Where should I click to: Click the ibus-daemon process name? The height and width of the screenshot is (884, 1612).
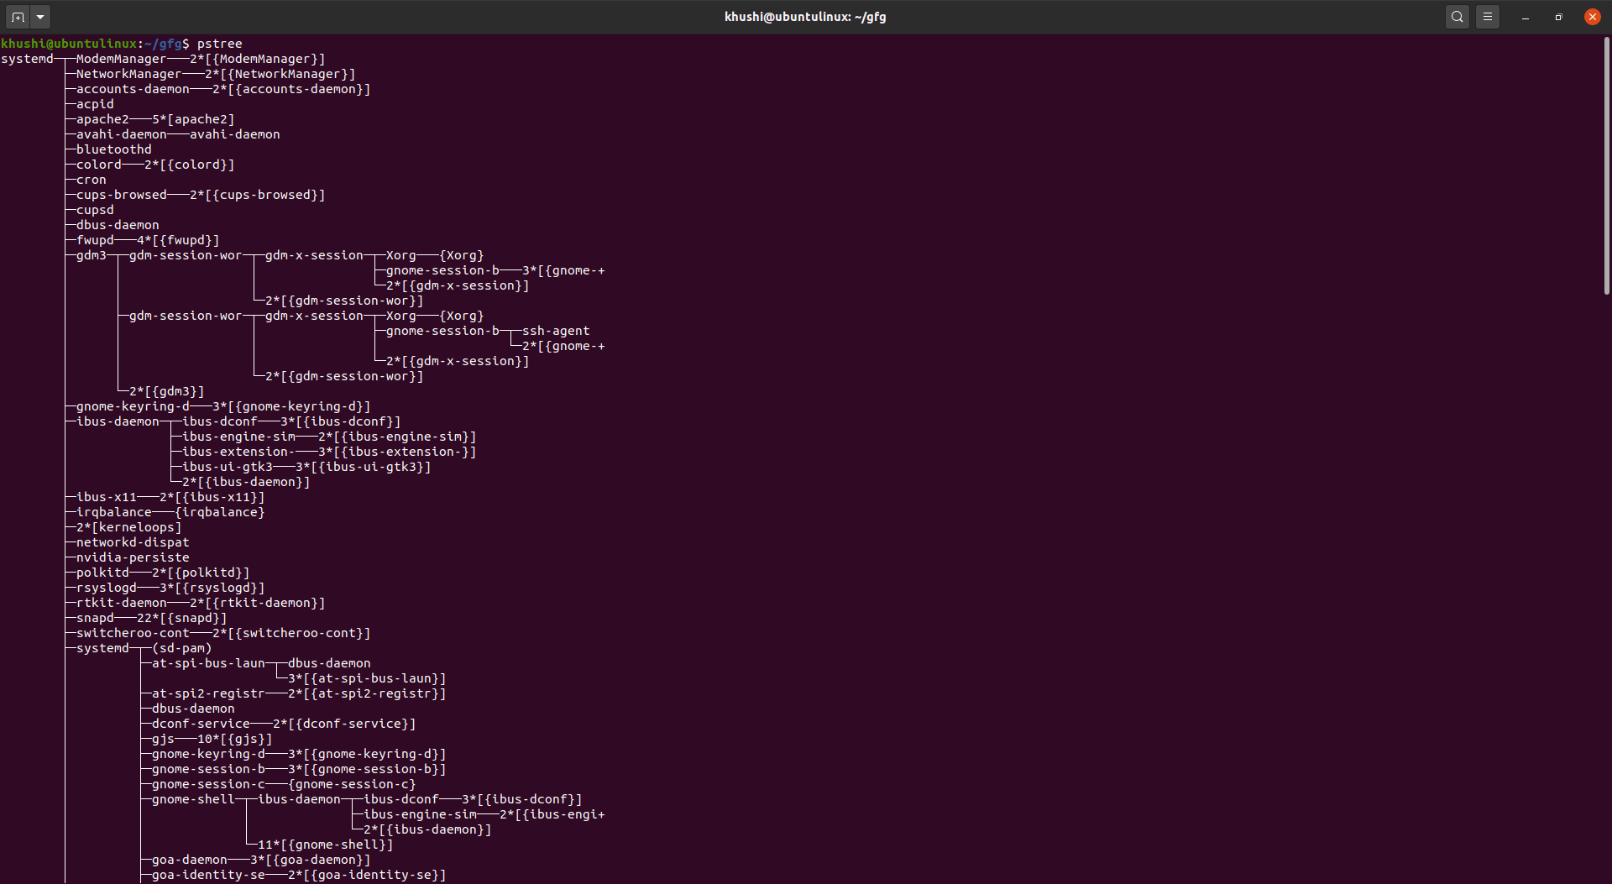pyautogui.click(x=116, y=421)
